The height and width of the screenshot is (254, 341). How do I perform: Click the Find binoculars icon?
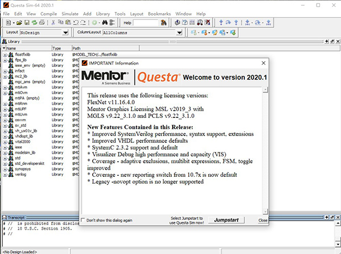[105, 23]
